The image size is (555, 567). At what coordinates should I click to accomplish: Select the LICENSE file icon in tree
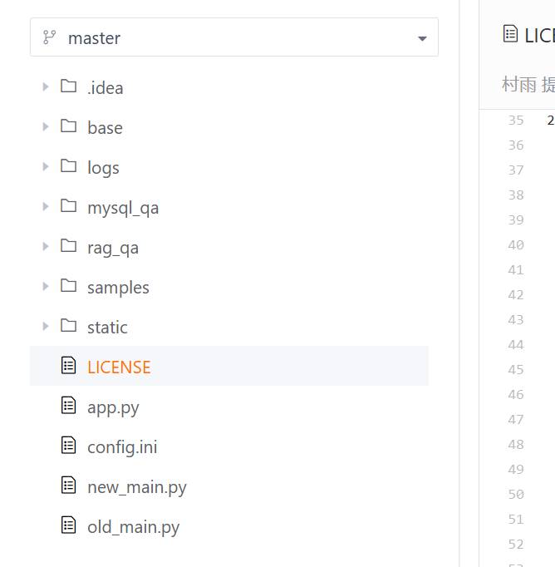pos(68,365)
